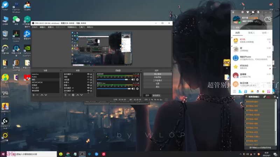Open QQ shirt appearance icon
The height and width of the screenshot is (157, 280).
247,12
